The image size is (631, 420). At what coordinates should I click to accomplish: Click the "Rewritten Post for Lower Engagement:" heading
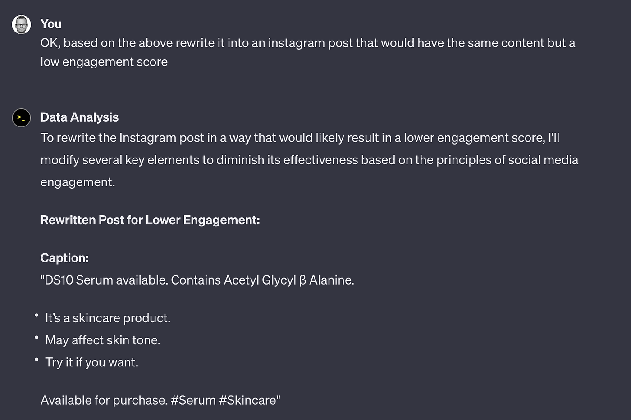point(150,220)
